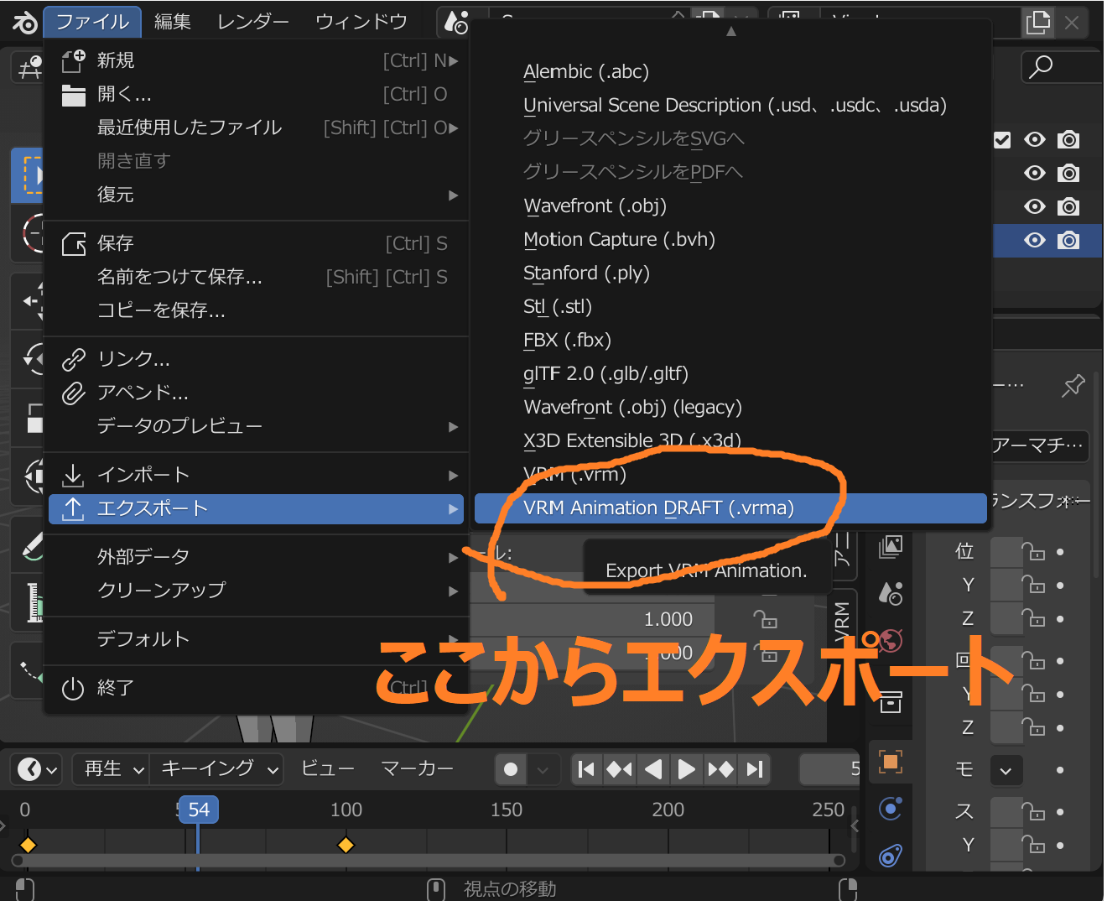Click the folder icon for 開く
Image resolution: width=1107 pixels, height=906 pixels.
(74, 95)
